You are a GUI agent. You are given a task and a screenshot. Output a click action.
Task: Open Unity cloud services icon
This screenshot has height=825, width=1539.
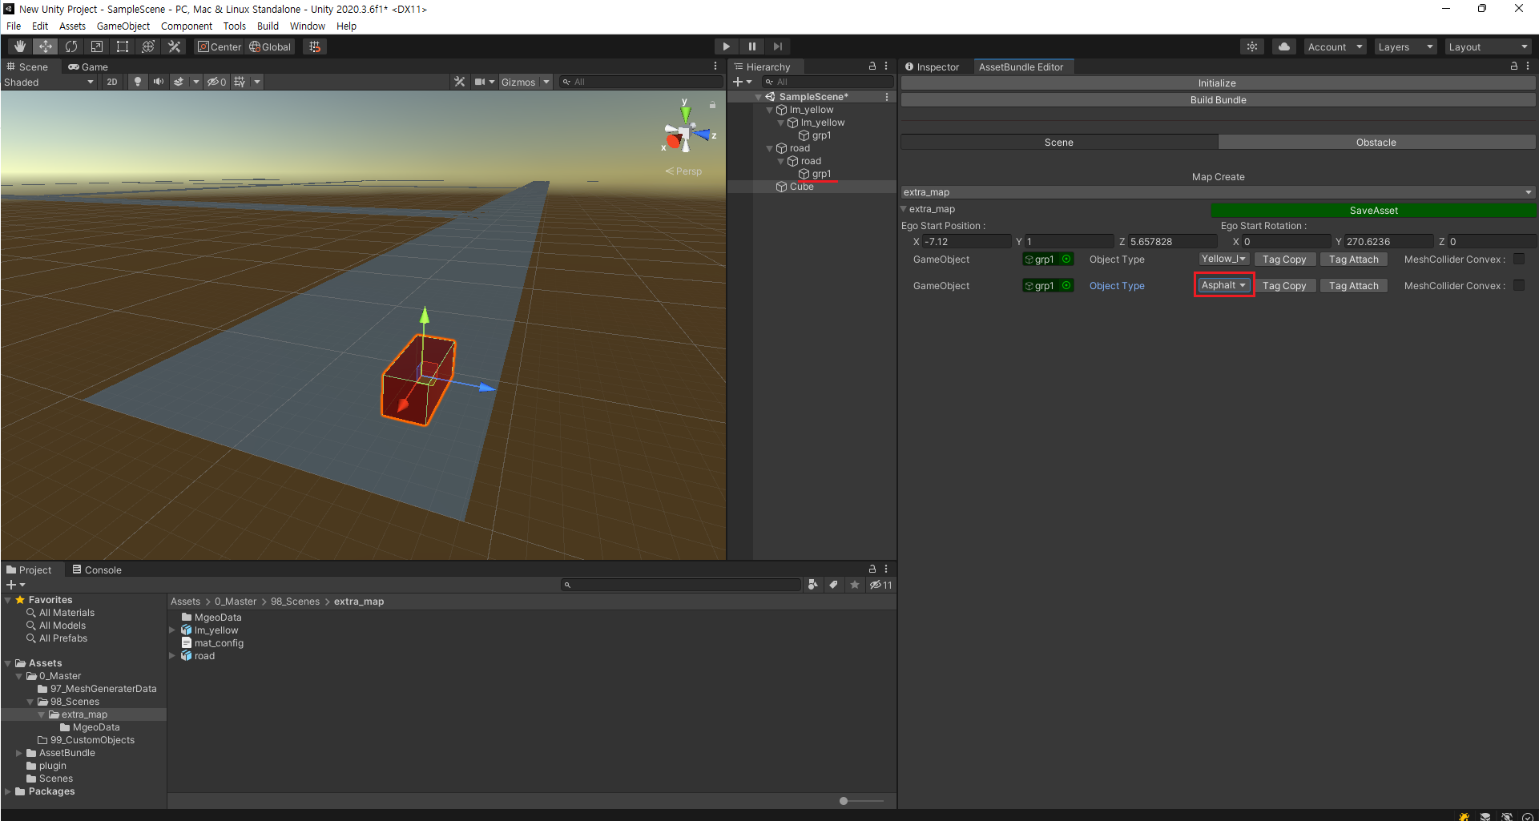click(x=1283, y=46)
